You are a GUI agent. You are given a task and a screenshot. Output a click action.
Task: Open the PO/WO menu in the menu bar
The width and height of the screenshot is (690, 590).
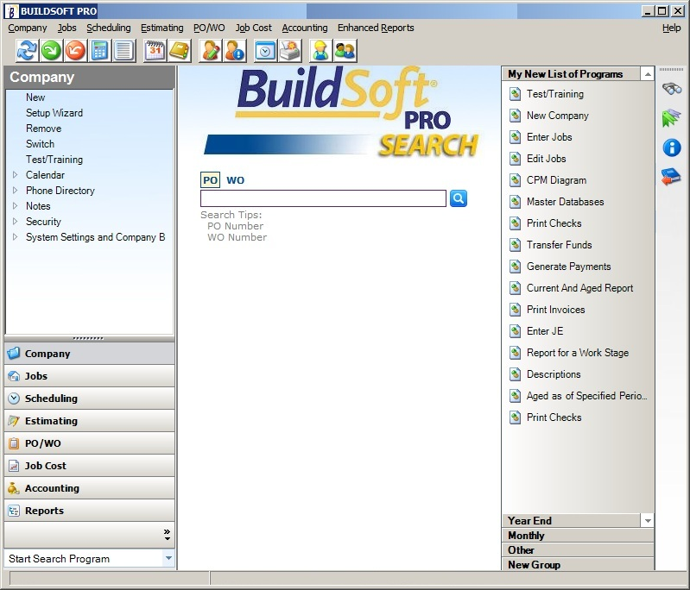[x=209, y=28]
